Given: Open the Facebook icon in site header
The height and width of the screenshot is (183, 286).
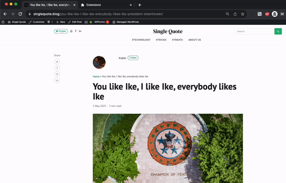Looking at the screenshot, I should point(76,31).
